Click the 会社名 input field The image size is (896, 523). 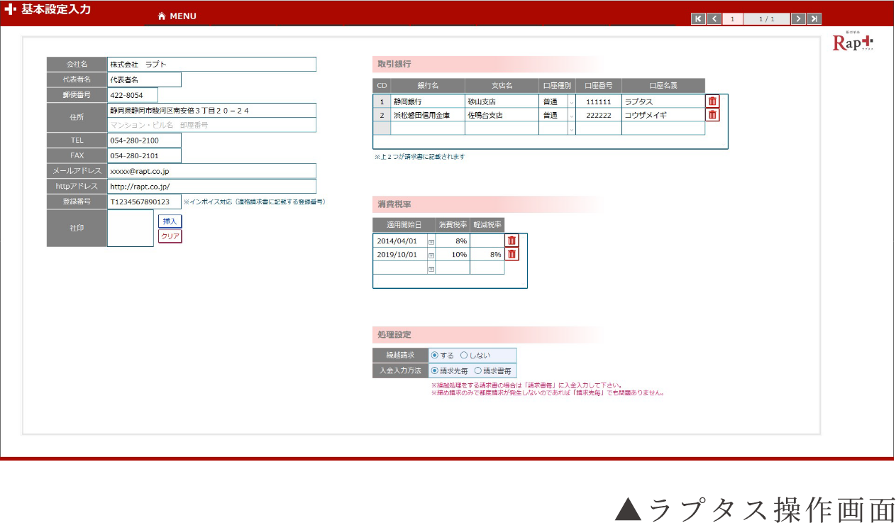[x=211, y=65]
